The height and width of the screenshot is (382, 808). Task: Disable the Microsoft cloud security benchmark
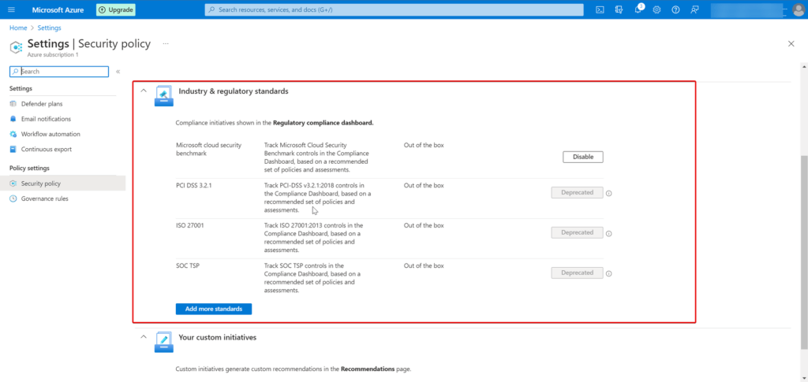(583, 157)
